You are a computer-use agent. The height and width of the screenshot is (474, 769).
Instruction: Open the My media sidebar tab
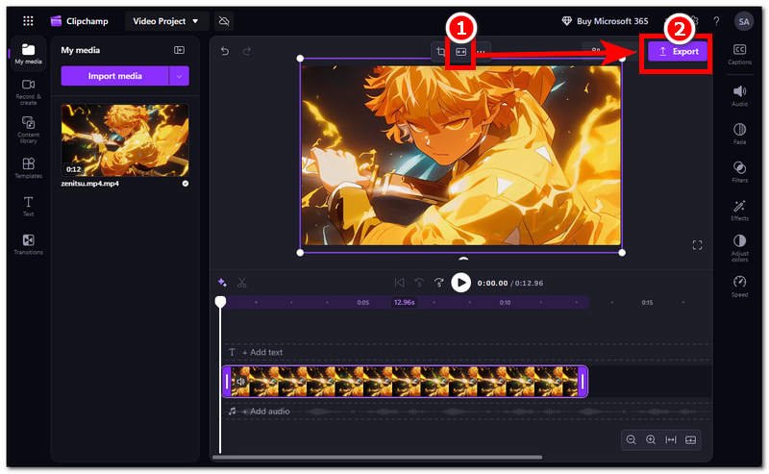click(28, 54)
